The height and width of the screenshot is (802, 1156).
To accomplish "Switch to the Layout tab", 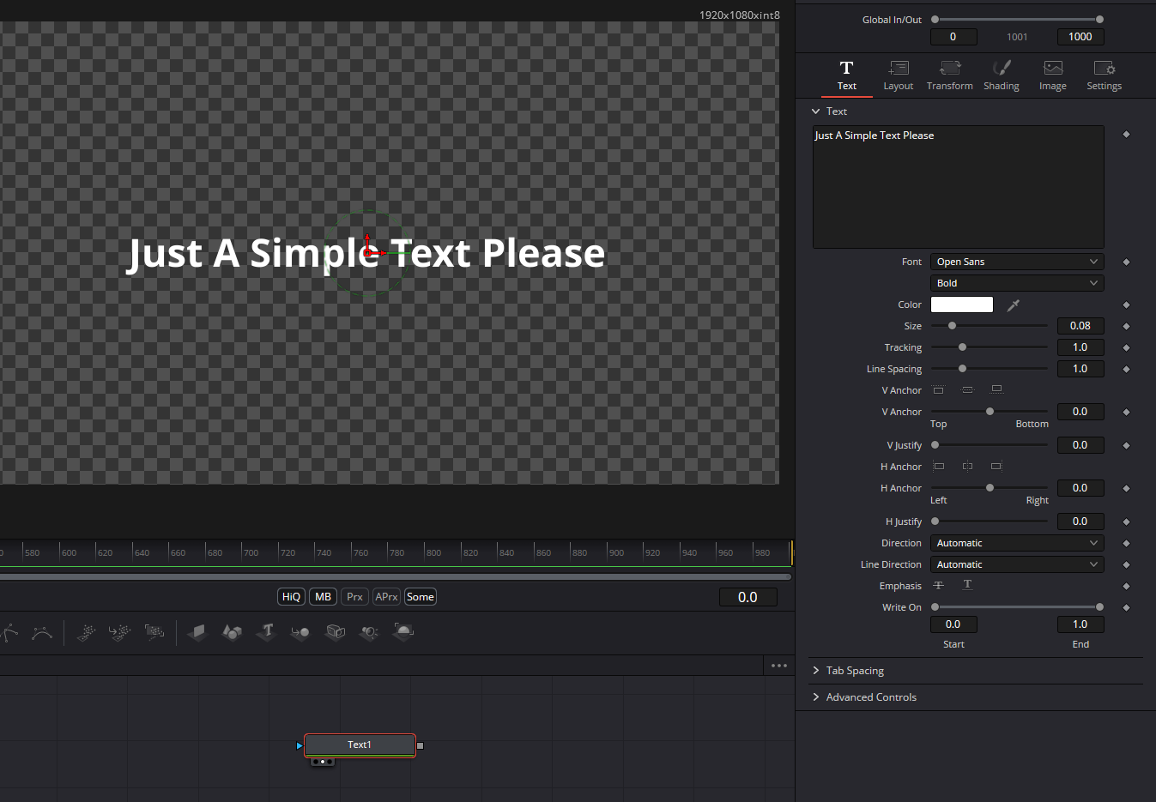I will [899, 75].
